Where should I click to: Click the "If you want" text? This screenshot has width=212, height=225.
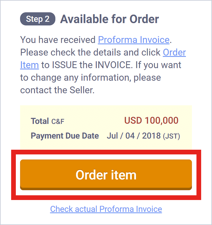(x=158, y=65)
